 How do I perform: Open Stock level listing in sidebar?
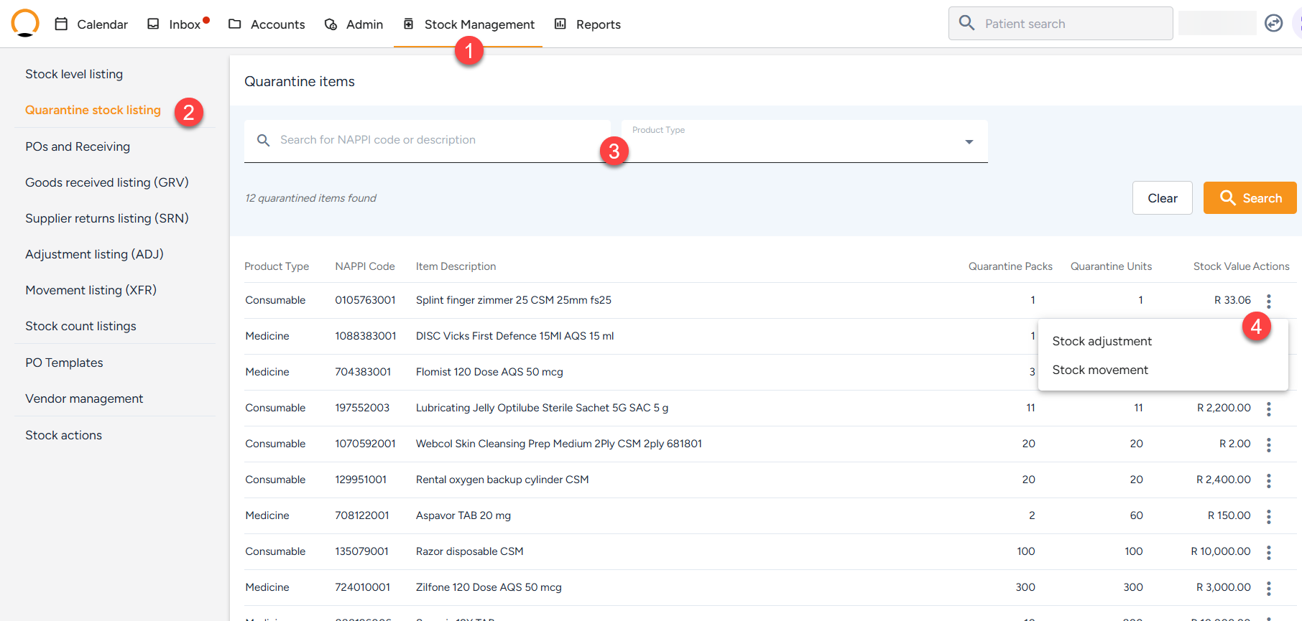pos(74,74)
